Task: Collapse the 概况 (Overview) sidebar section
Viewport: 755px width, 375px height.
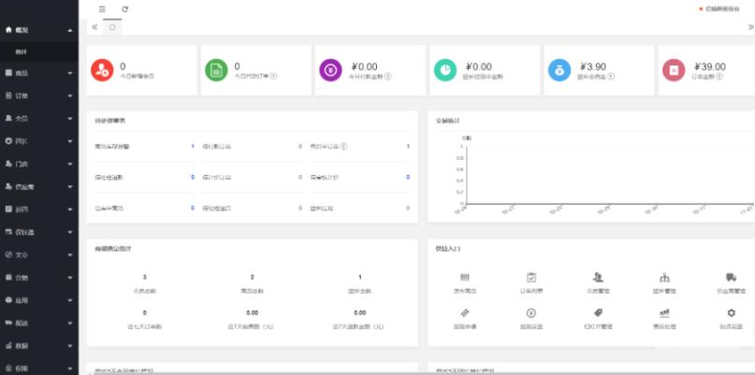Action: point(39,30)
